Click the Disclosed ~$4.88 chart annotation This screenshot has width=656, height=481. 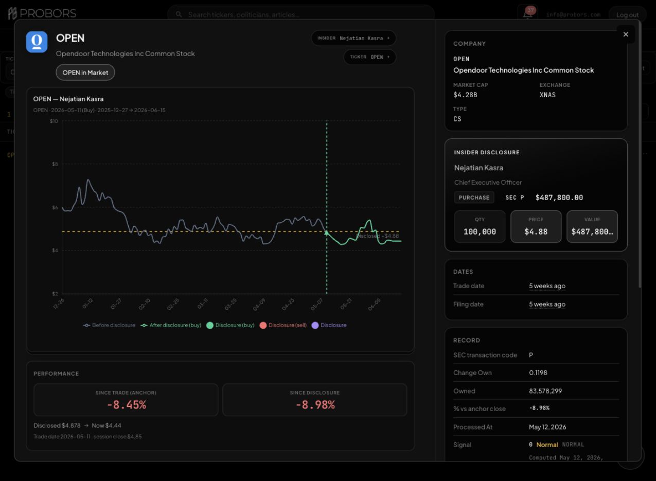pyautogui.click(x=378, y=236)
